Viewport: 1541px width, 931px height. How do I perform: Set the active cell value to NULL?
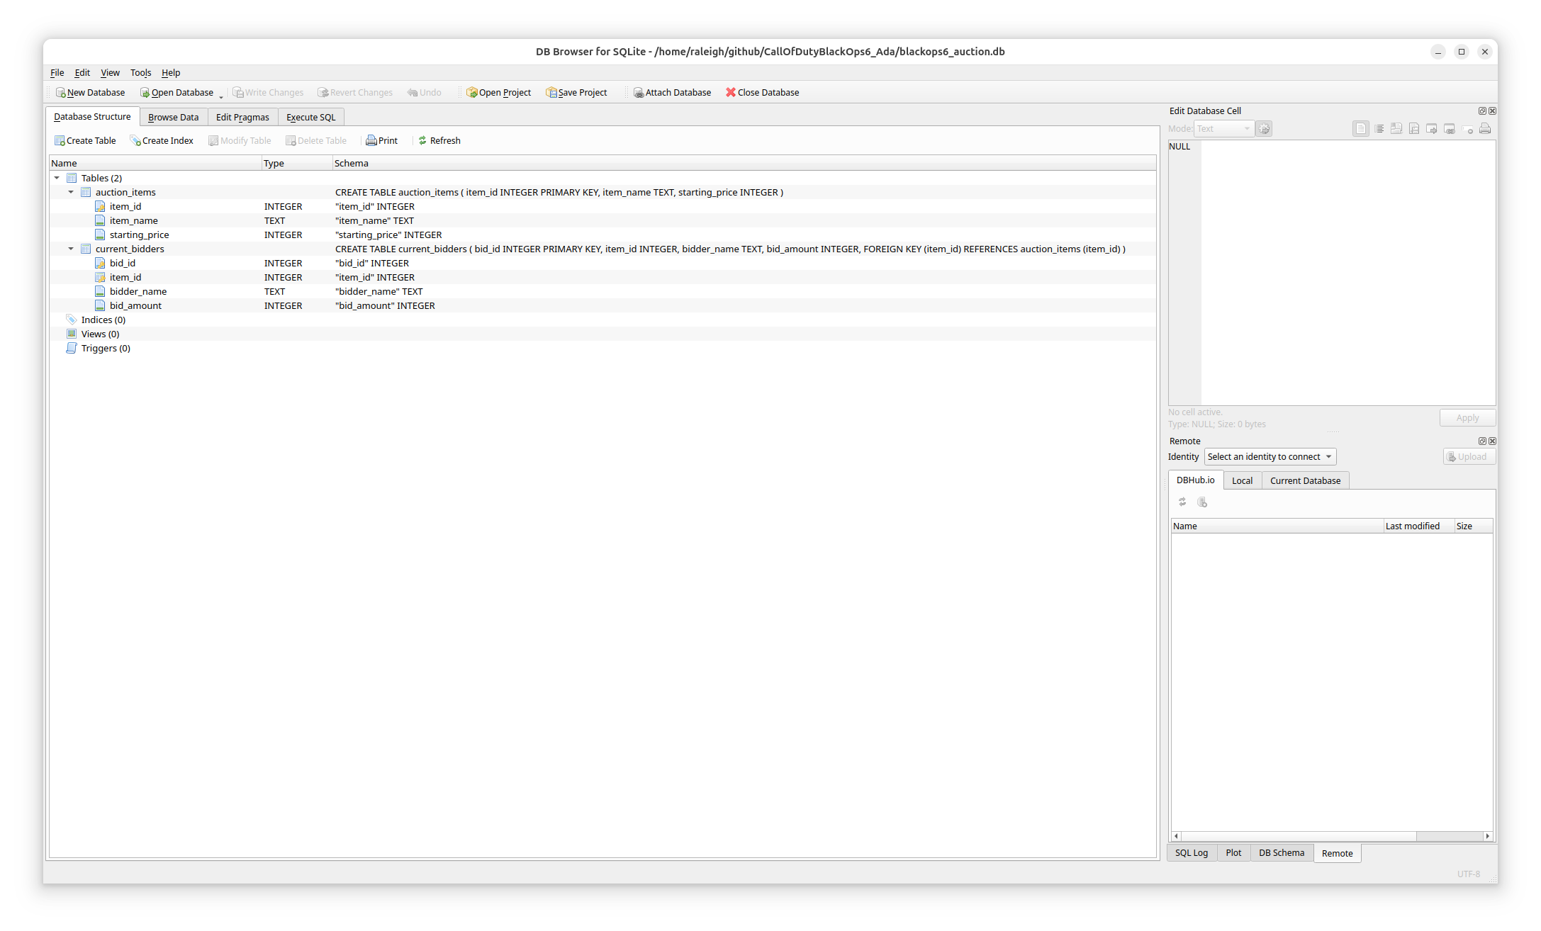pos(1468,129)
